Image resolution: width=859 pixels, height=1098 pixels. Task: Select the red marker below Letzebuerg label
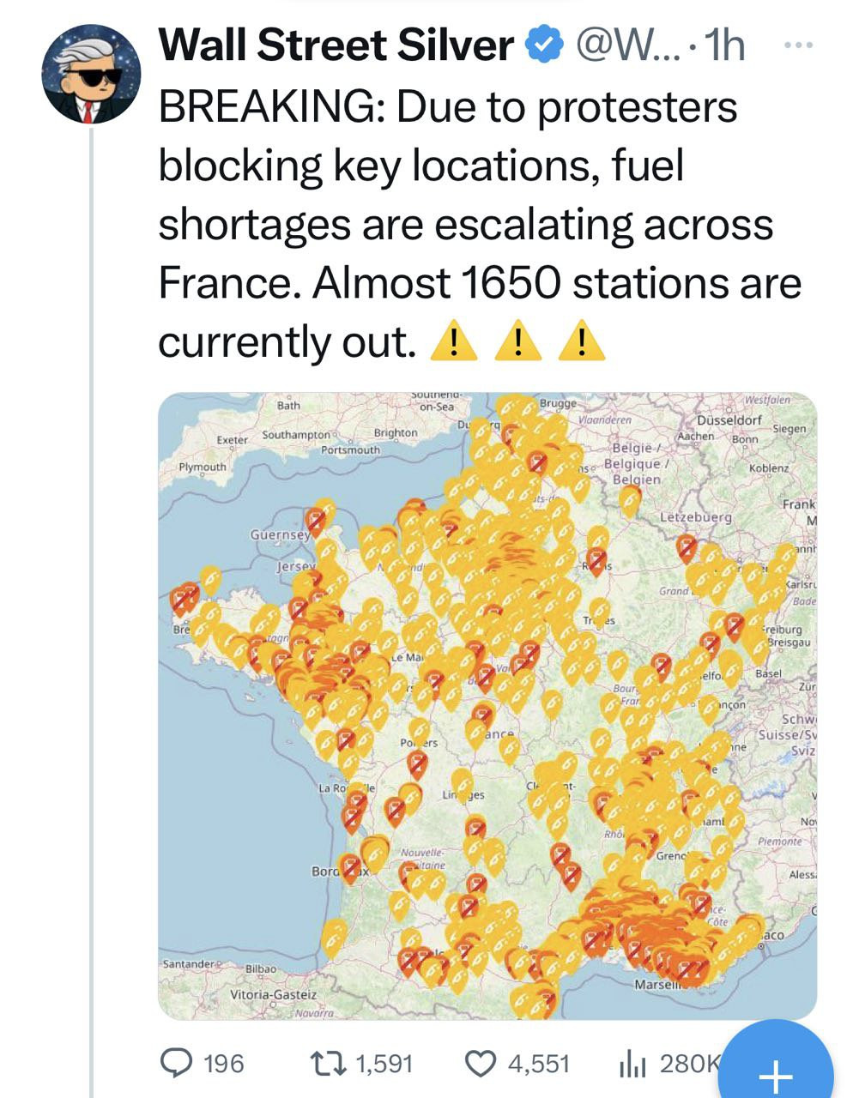tap(687, 546)
